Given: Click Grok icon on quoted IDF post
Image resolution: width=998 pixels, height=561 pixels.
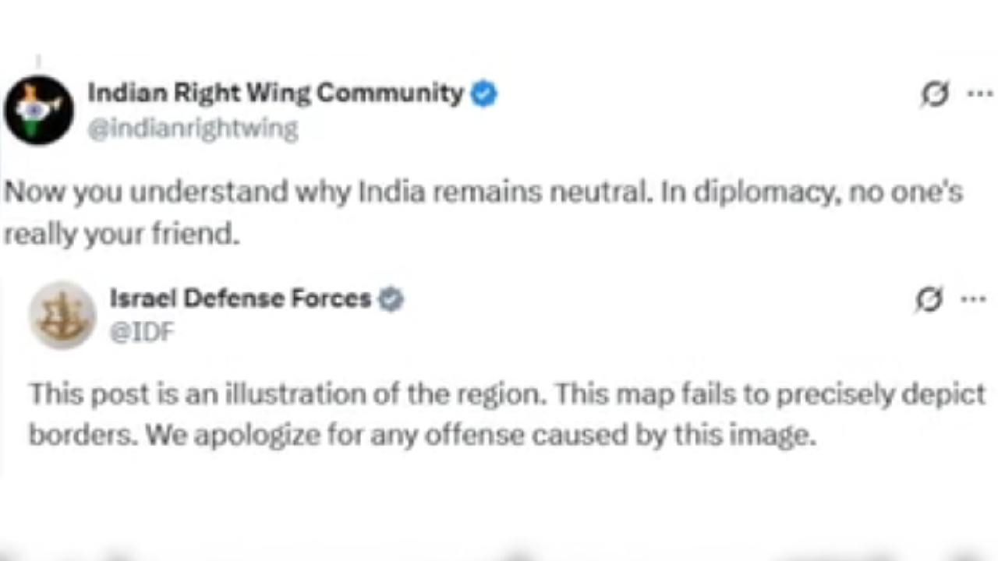Looking at the screenshot, I should (x=929, y=299).
